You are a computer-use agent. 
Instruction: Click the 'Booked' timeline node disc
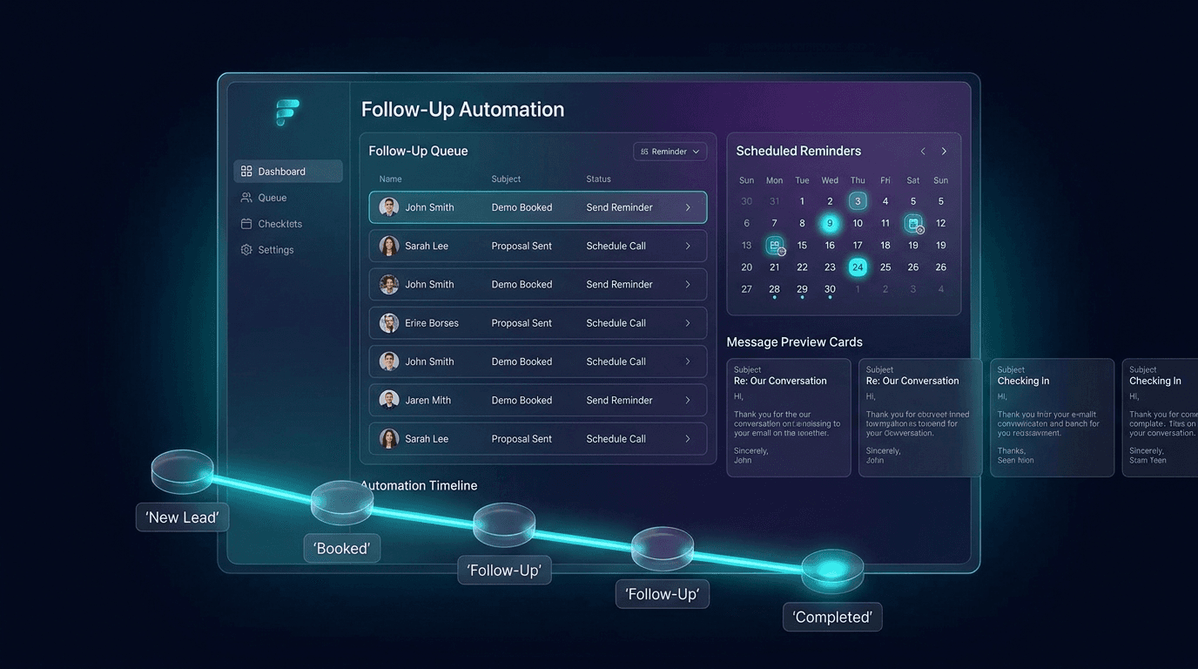coord(342,502)
